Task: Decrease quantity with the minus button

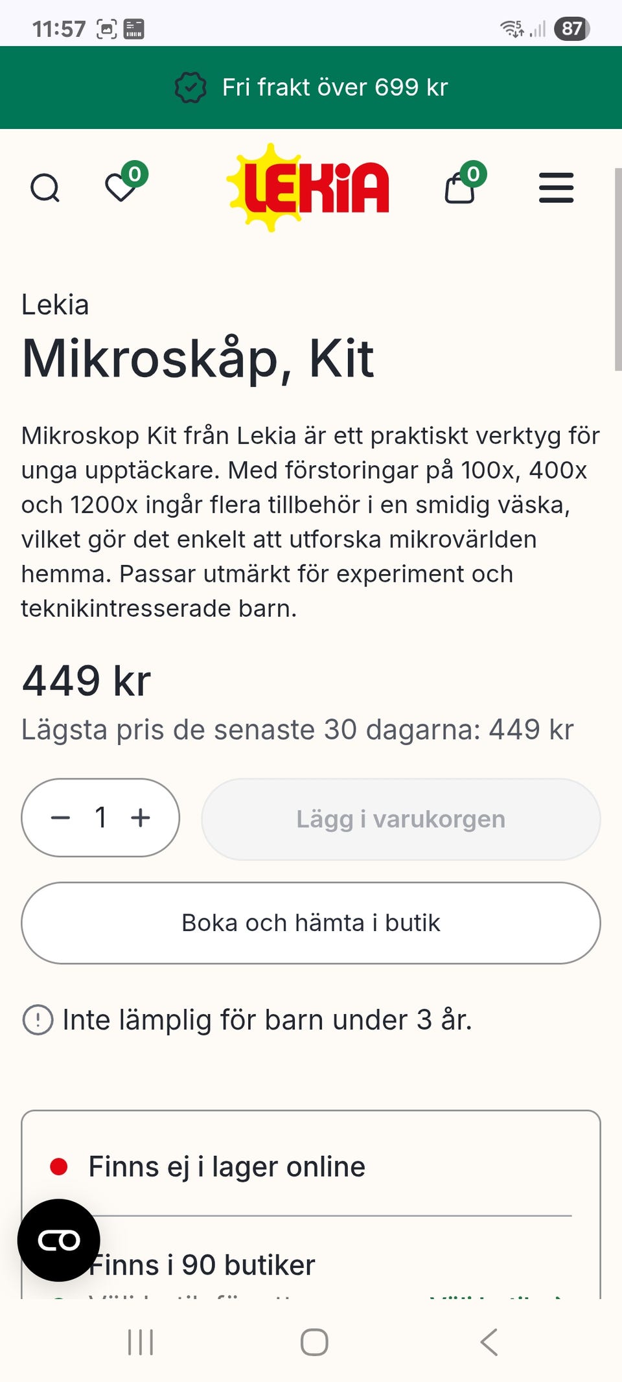Action: tap(61, 818)
